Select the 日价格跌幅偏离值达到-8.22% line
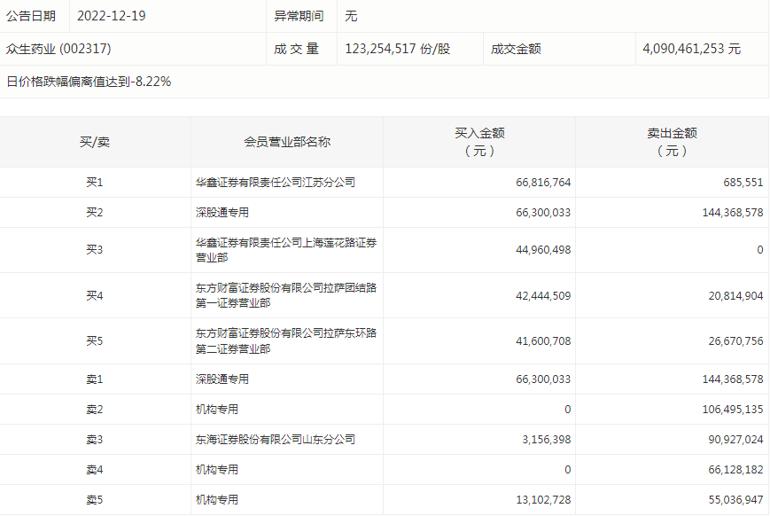 pos(89,82)
